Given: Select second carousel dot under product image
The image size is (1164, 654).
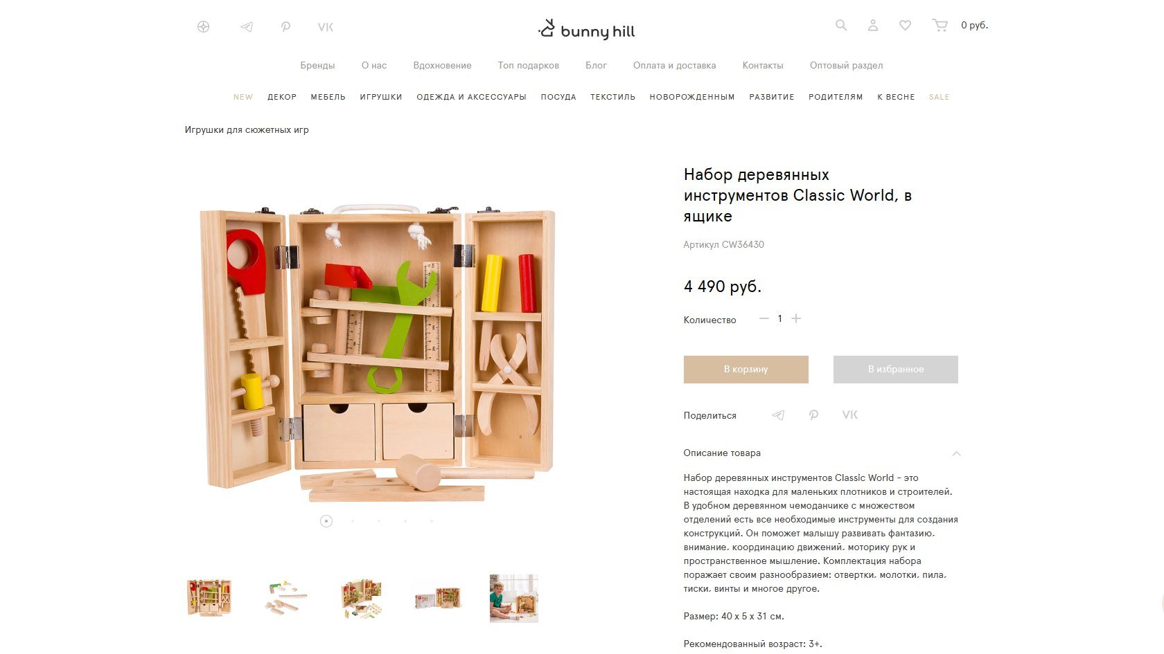Looking at the screenshot, I should (353, 521).
